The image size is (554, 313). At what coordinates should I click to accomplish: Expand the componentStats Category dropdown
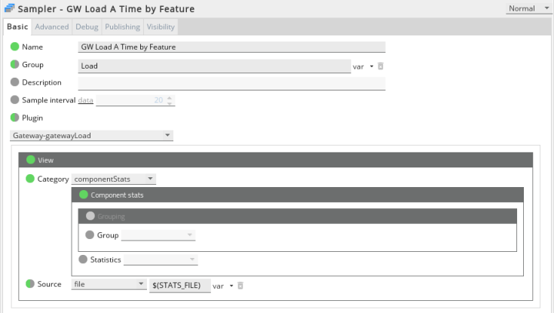(x=114, y=179)
